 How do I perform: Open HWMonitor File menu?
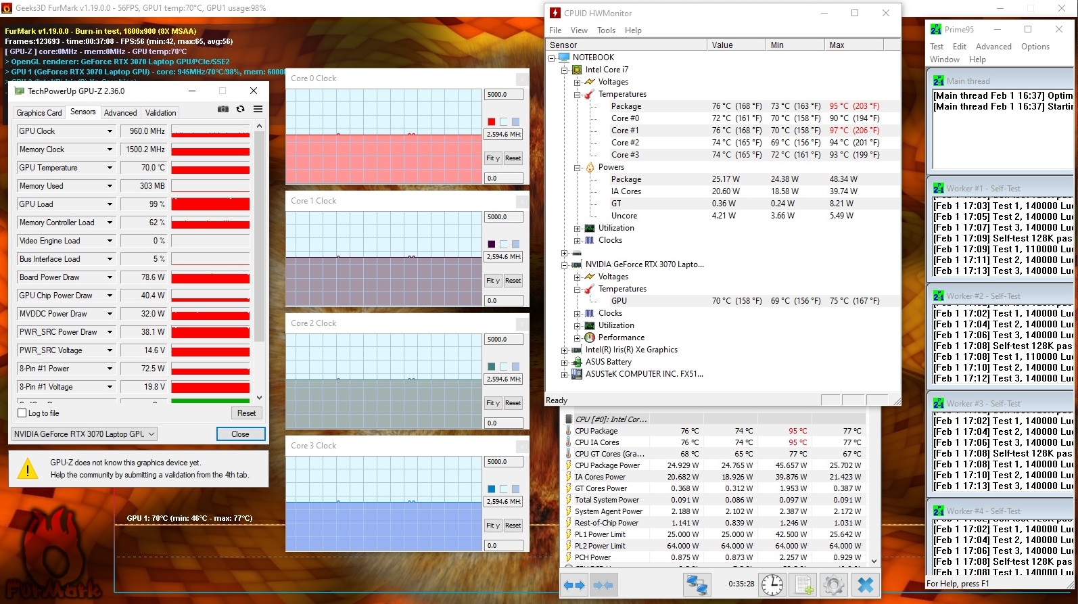pos(555,30)
